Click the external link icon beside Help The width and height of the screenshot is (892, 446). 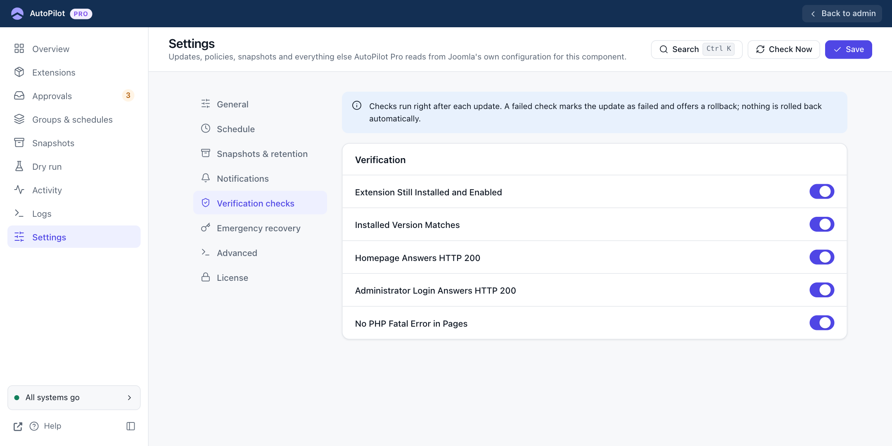[18, 426]
